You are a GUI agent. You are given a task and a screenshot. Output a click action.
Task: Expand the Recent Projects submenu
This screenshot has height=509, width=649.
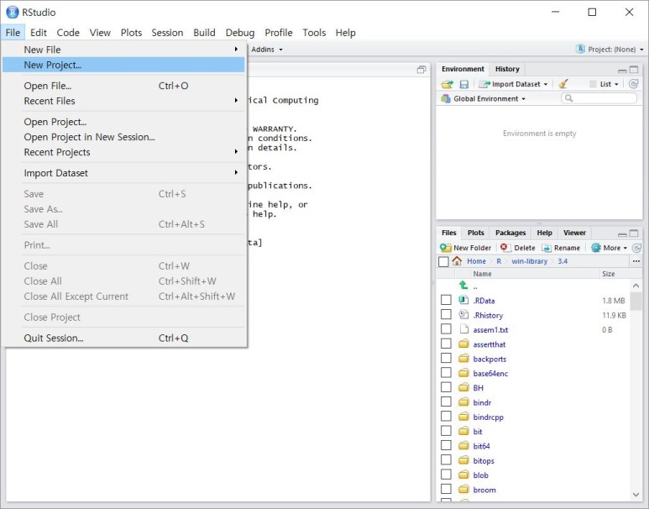[123, 152]
